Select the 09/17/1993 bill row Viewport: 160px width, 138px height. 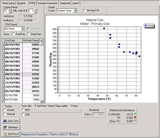[x=21, y=74]
